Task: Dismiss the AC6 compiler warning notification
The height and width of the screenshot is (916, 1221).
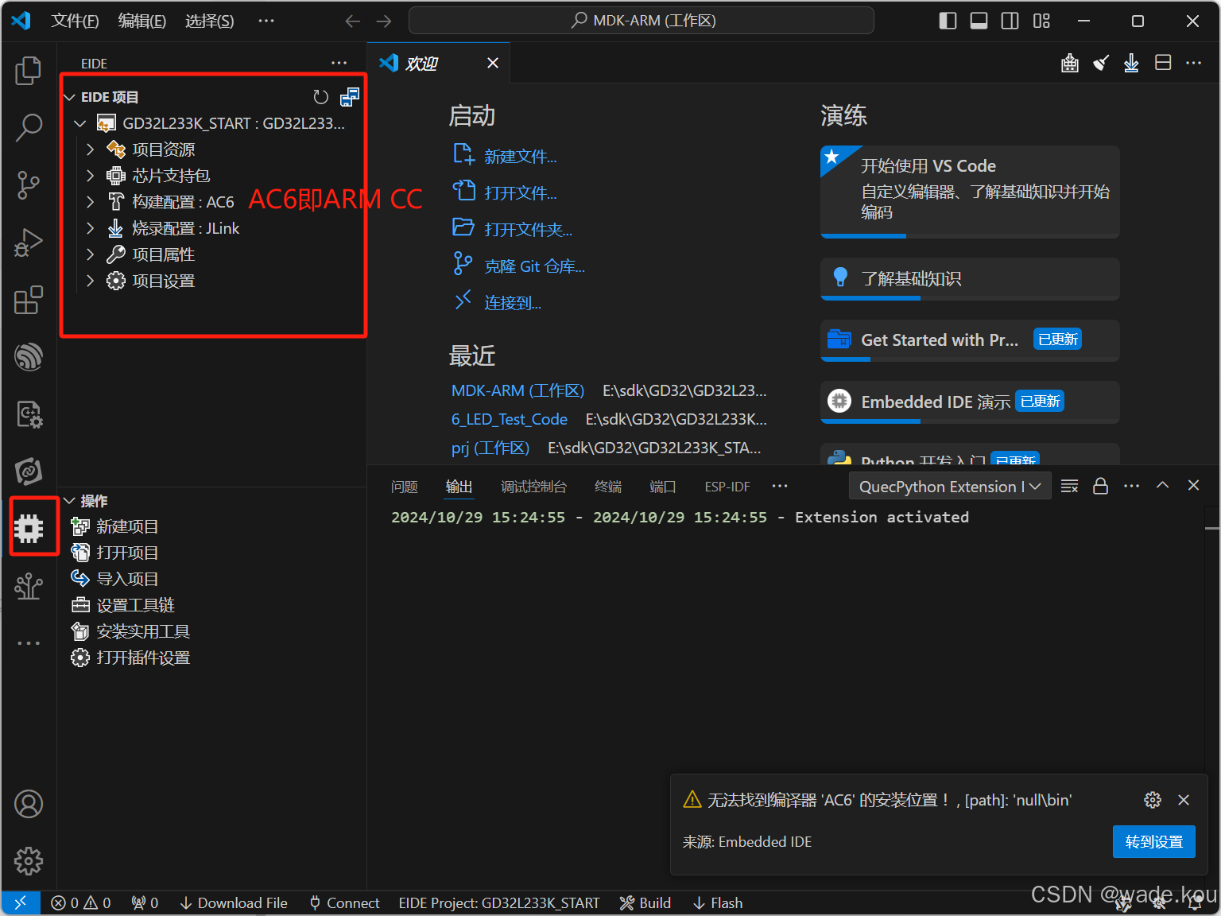Action: point(1184,800)
